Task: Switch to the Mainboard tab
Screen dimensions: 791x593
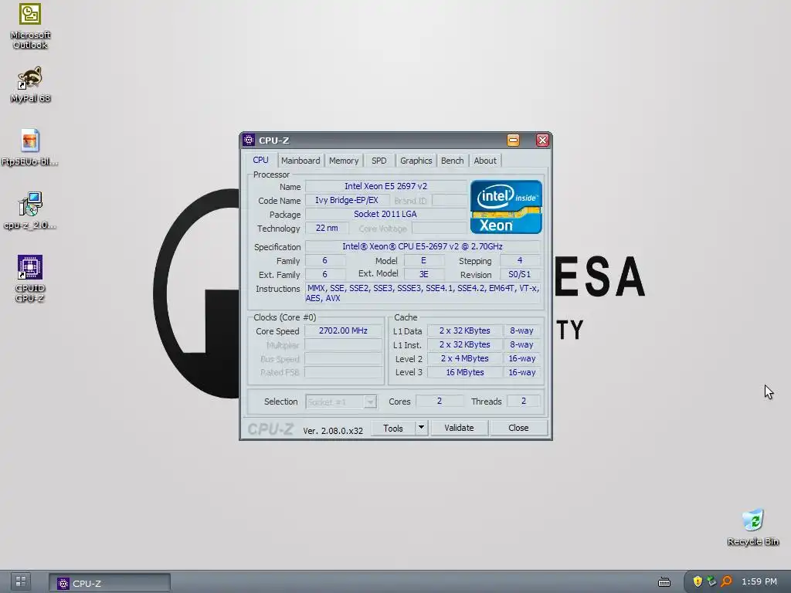Action: 300,161
